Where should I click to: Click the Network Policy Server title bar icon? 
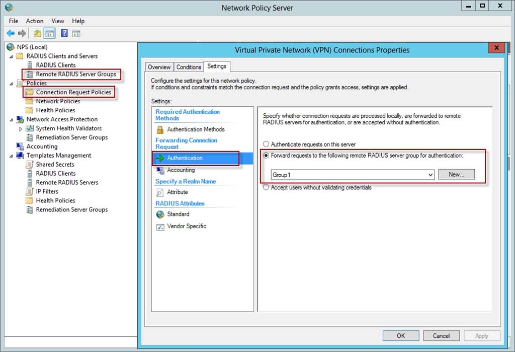(x=9, y=7)
